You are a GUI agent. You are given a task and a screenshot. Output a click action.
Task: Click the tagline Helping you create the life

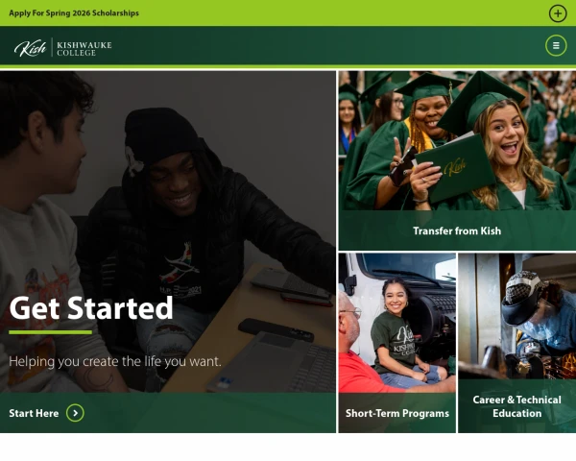click(115, 361)
